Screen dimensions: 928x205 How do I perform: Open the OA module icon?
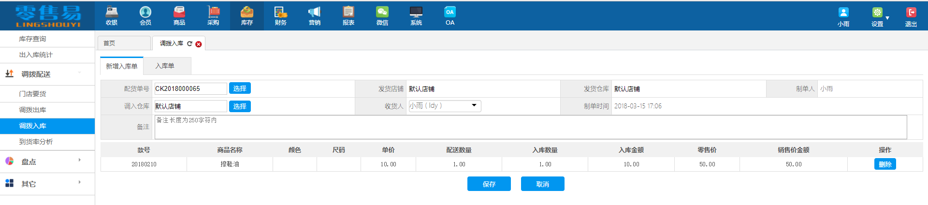[450, 15]
